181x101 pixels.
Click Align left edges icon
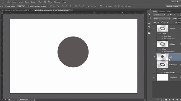pos(63,6)
